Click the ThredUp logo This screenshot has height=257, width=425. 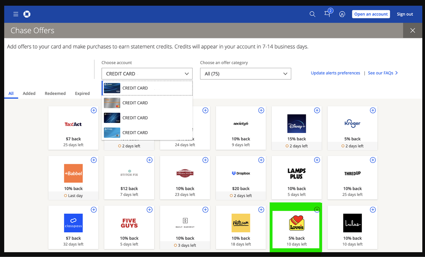point(352,173)
